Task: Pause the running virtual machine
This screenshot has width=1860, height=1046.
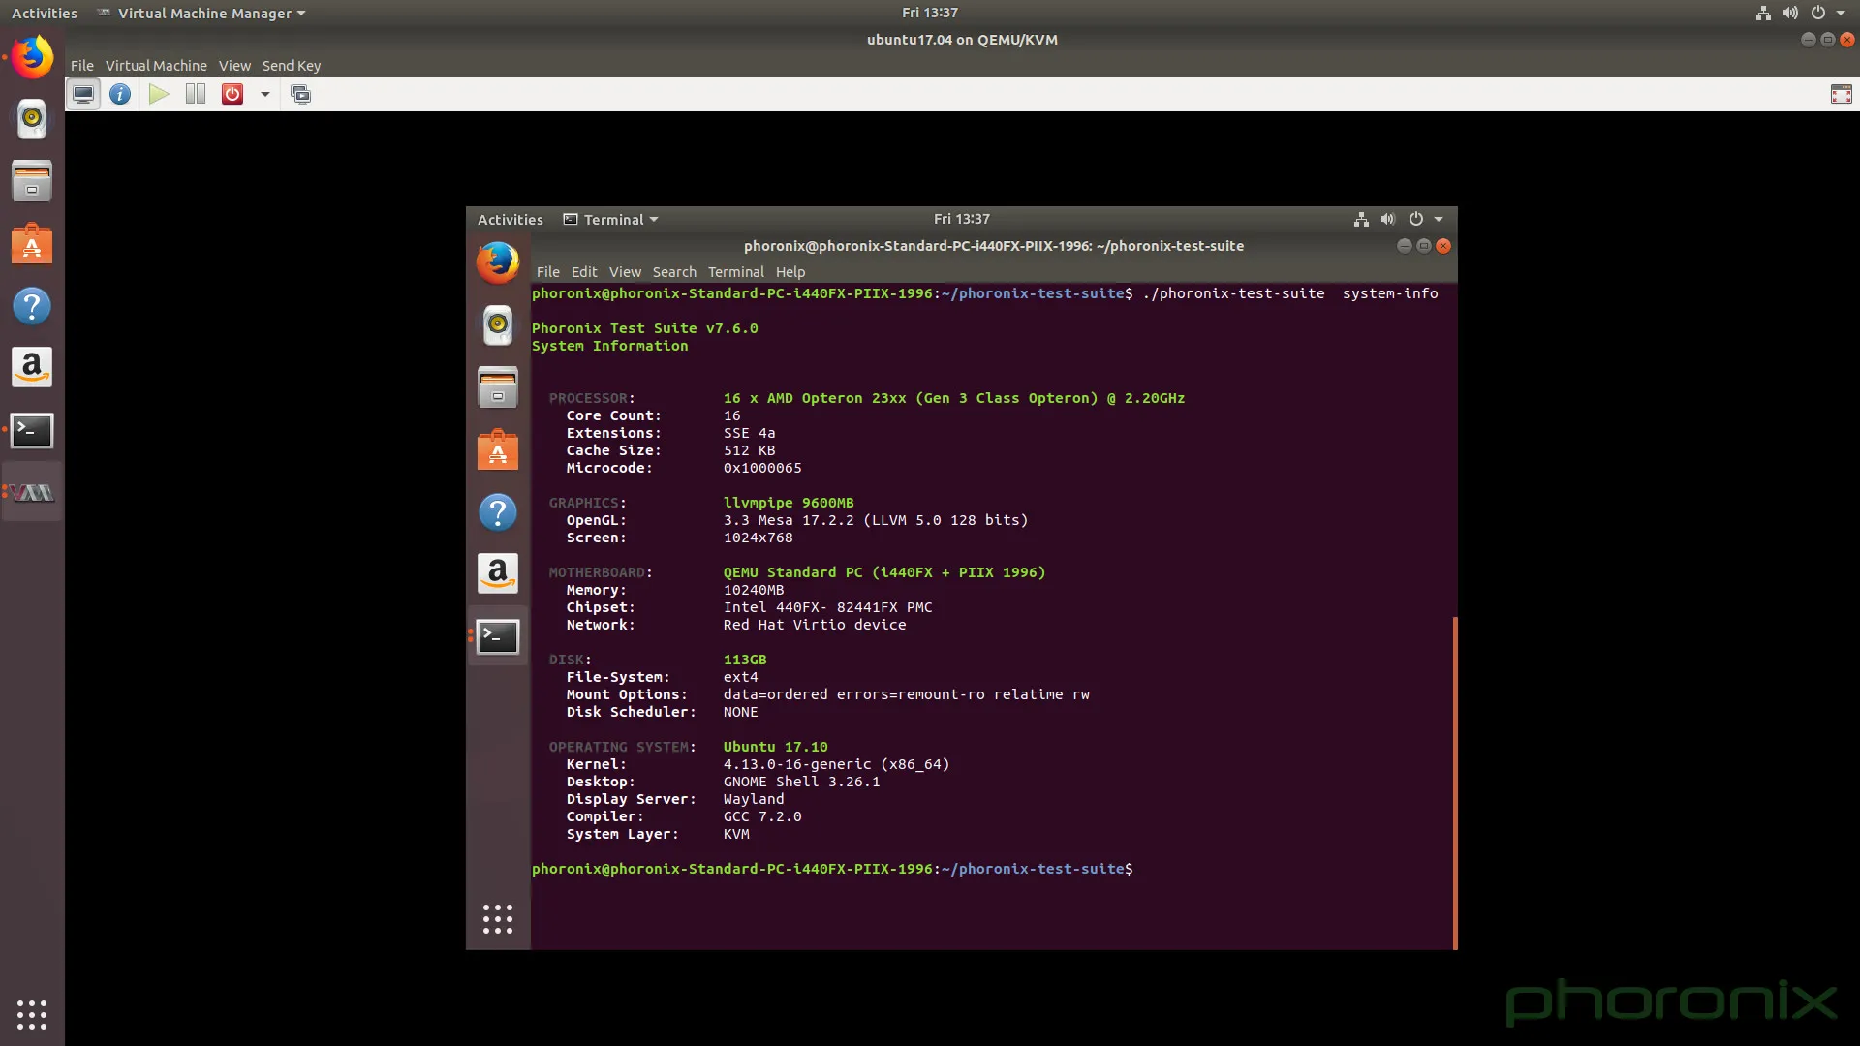Action: pyautogui.click(x=195, y=93)
